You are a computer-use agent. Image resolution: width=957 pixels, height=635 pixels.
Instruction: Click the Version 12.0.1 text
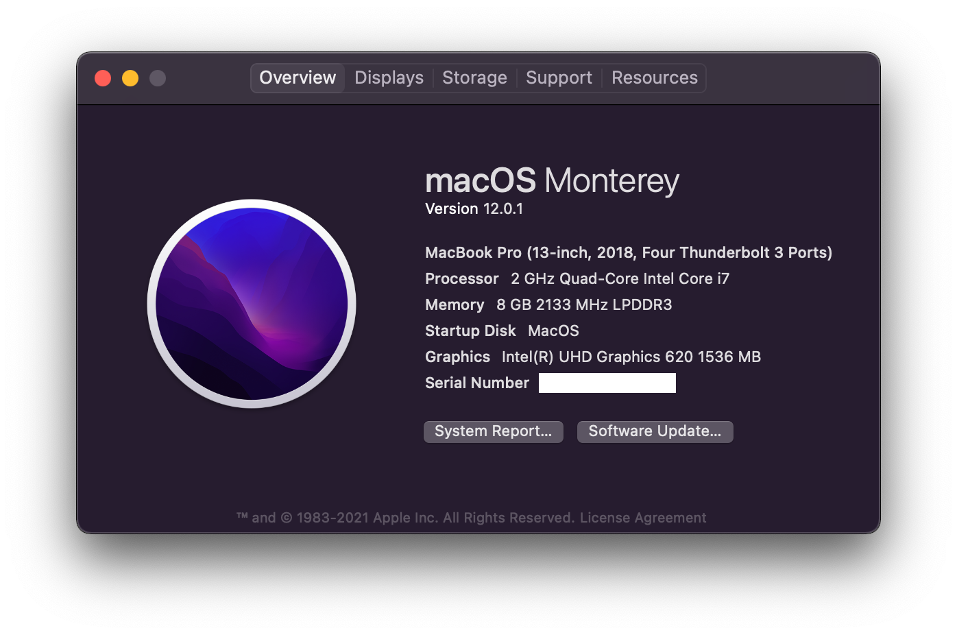point(474,209)
